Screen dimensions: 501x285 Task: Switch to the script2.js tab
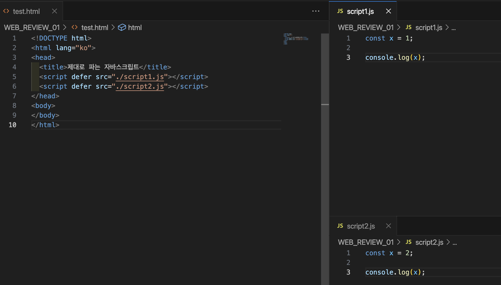coord(361,226)
